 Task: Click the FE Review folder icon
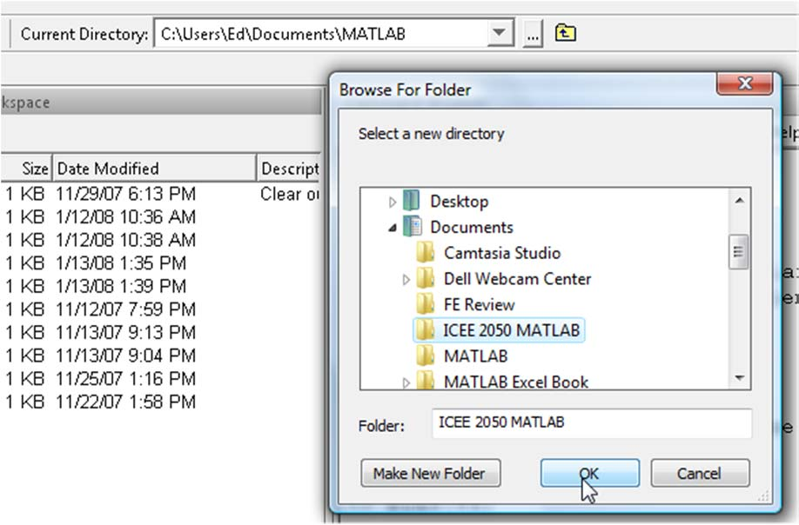pyautogui.click(x=425, y=304)
